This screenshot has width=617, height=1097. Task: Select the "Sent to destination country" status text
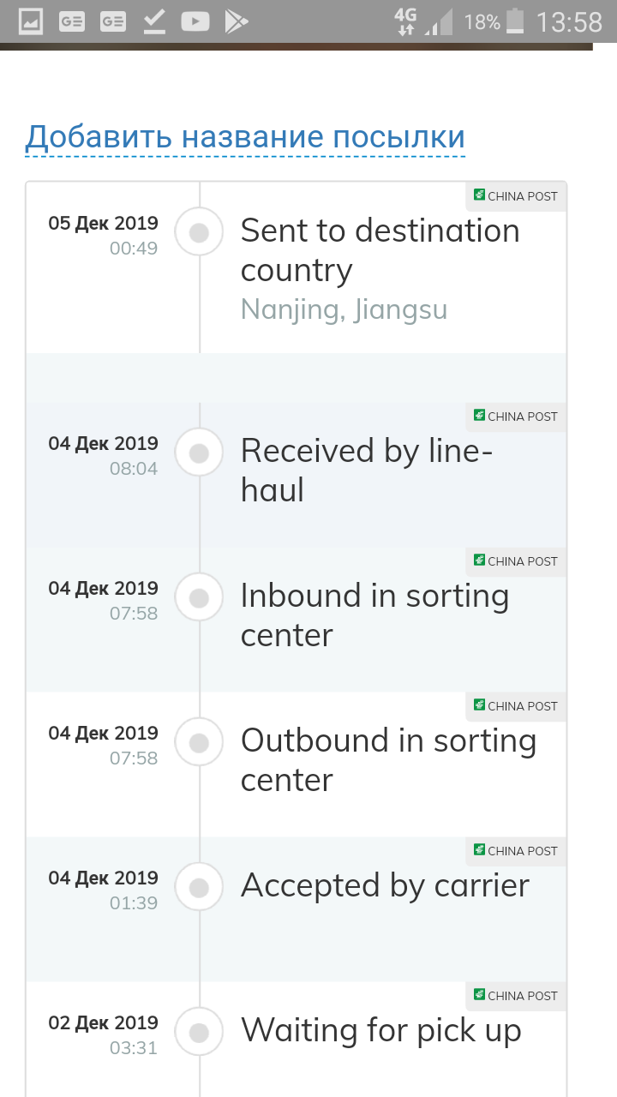[380, 250]
